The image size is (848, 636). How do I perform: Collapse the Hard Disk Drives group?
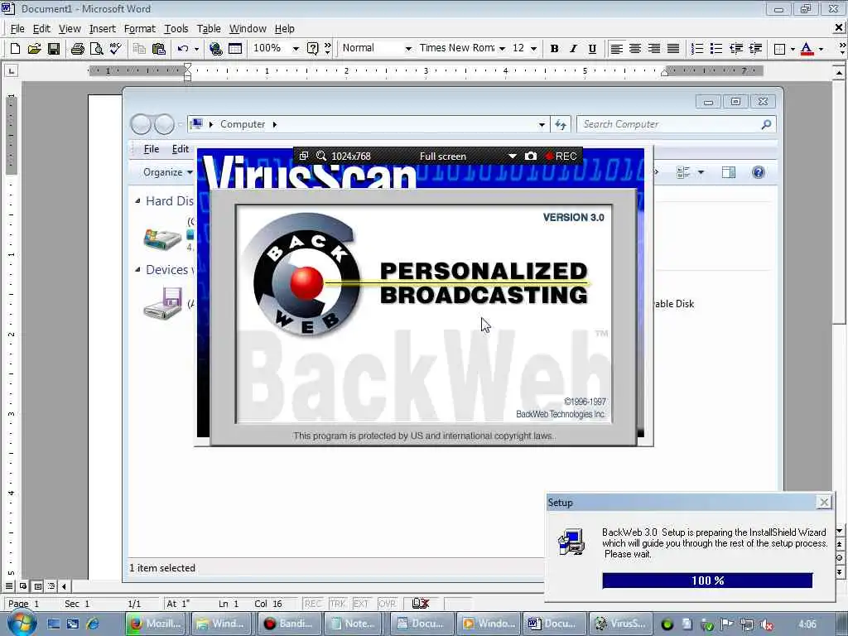pyautogui.click(x=138, y=200)
